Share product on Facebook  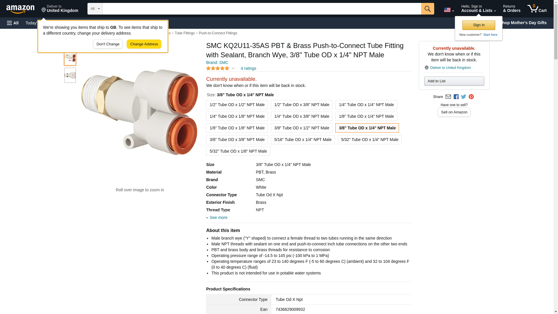[456, 97]
